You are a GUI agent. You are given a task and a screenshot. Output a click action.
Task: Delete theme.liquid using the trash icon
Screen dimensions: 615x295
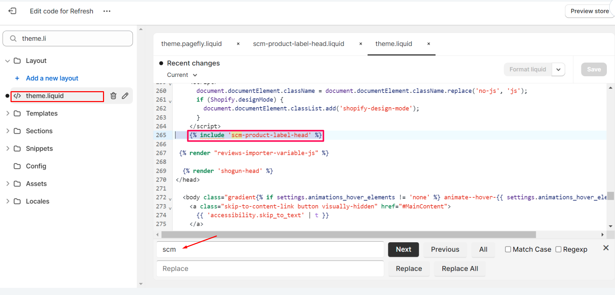113,96
